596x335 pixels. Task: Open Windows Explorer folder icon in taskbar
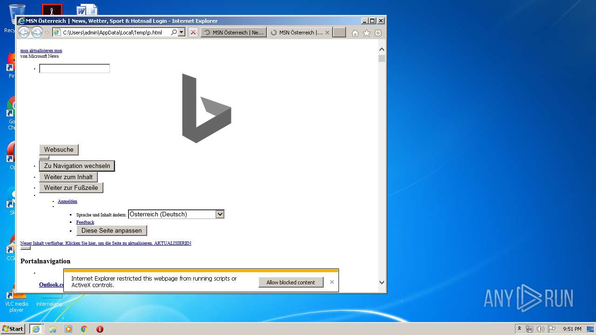point(53,329)
